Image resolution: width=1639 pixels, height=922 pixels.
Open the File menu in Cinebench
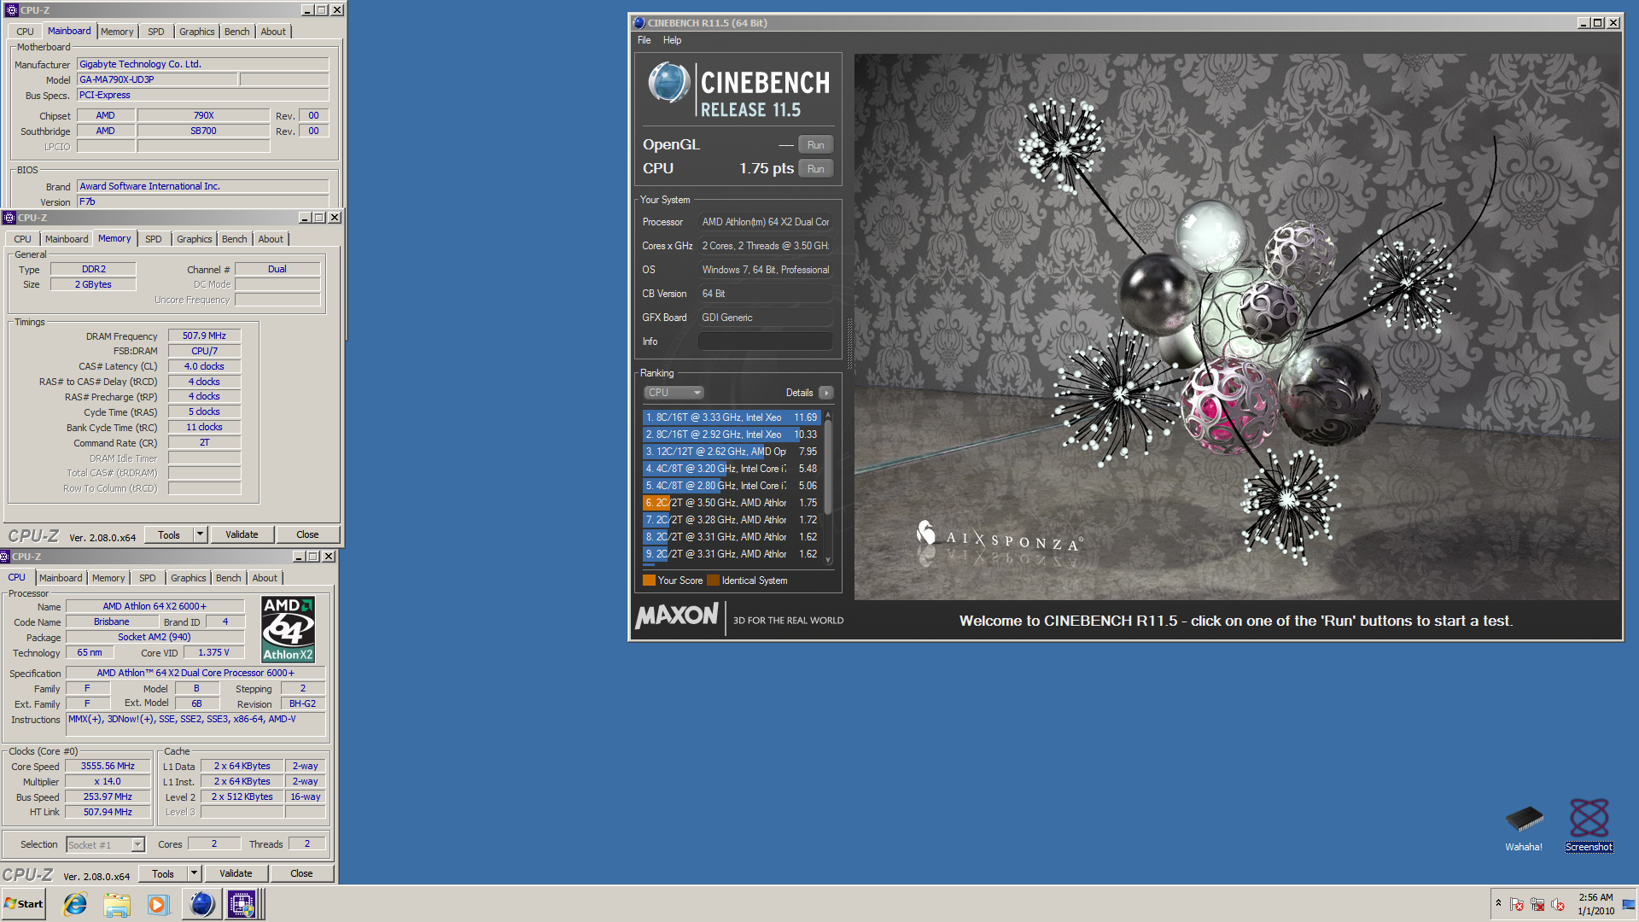tap(644, 40)
